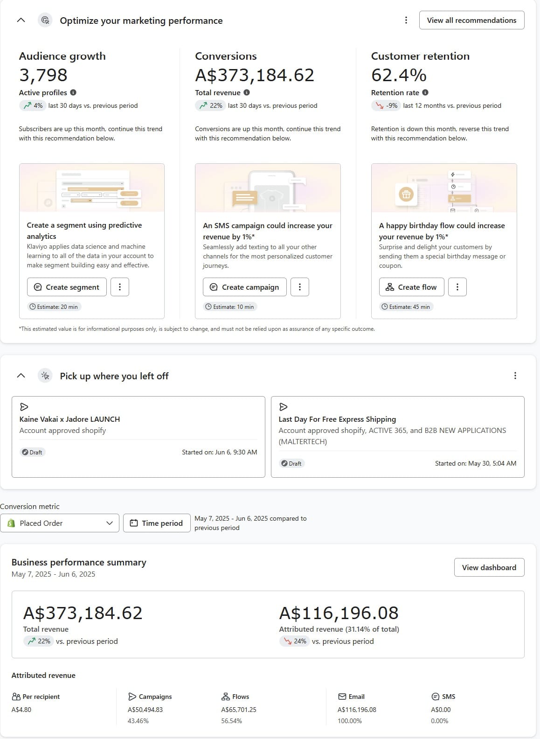The width and height of the screenshot is (540, 739).
Task: Open options menu for Pick up section
Action: 515,376
